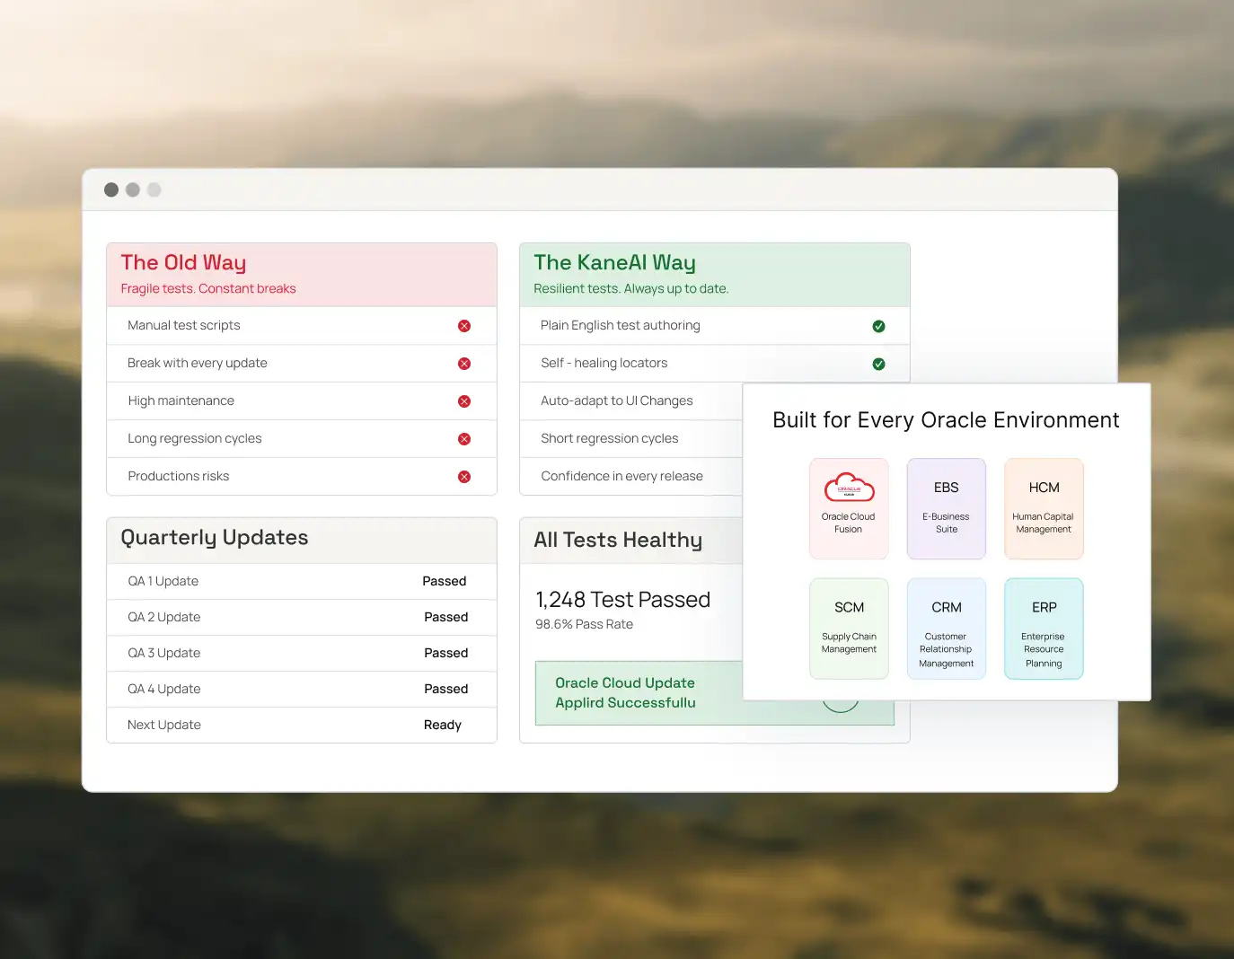Click the dark gray window control dot
The width and height of the screenshot is (1234, 959).
(x=111, y=189)
